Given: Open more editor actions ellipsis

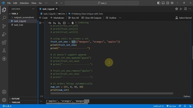Looking at the screenshot, I should coord(190,9).
